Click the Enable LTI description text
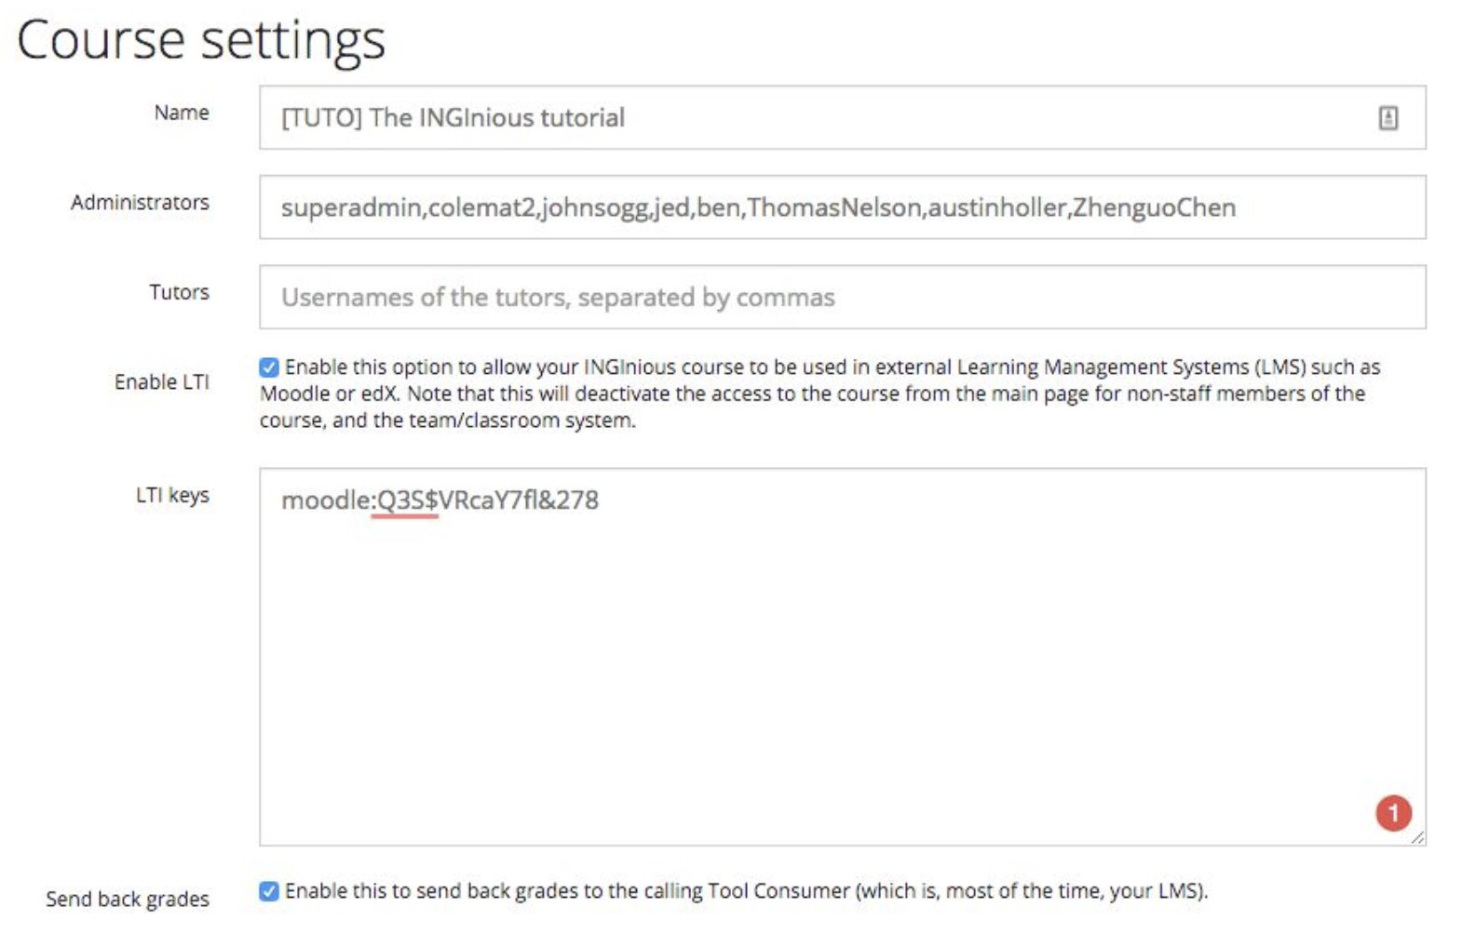The height and width of the screenshot is (934, 1462). click(819, 394)
